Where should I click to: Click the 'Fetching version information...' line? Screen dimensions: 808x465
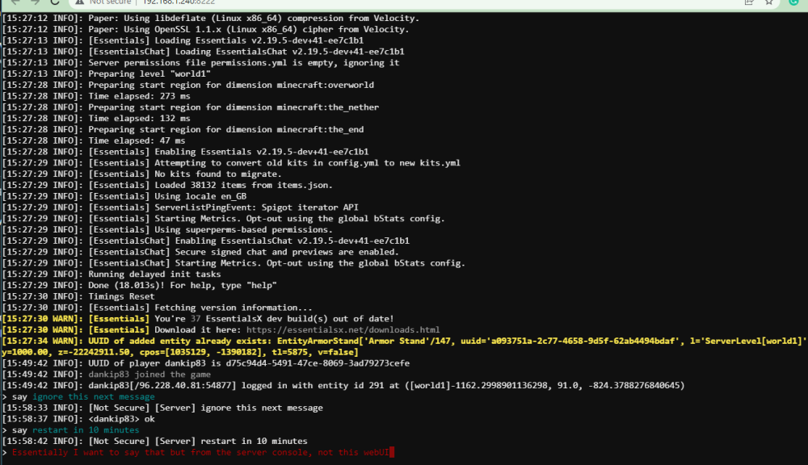coord(158,308)
